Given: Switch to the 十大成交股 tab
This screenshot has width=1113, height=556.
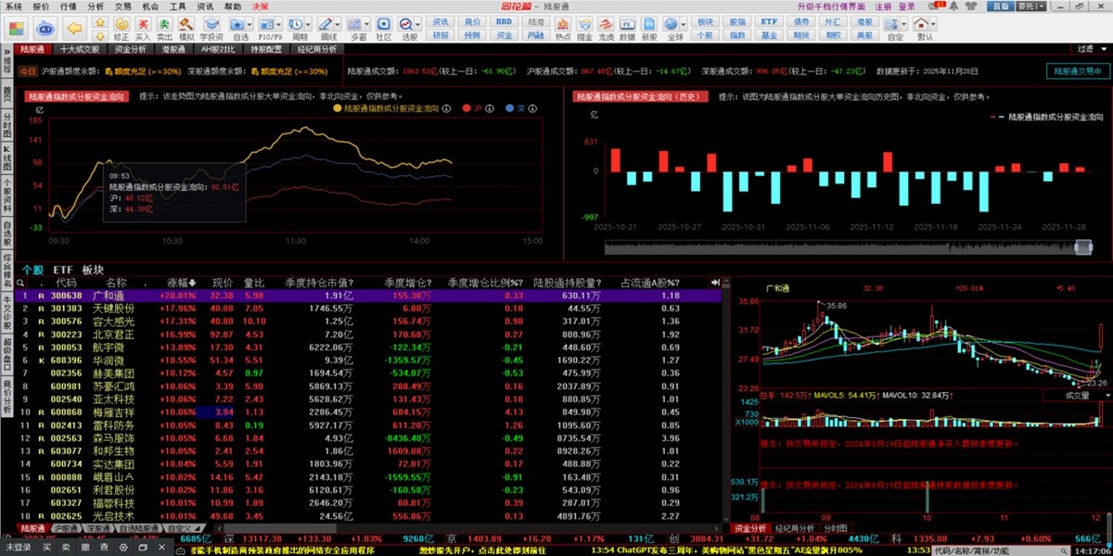Looking at the screenshot, I should click(81, 49).
